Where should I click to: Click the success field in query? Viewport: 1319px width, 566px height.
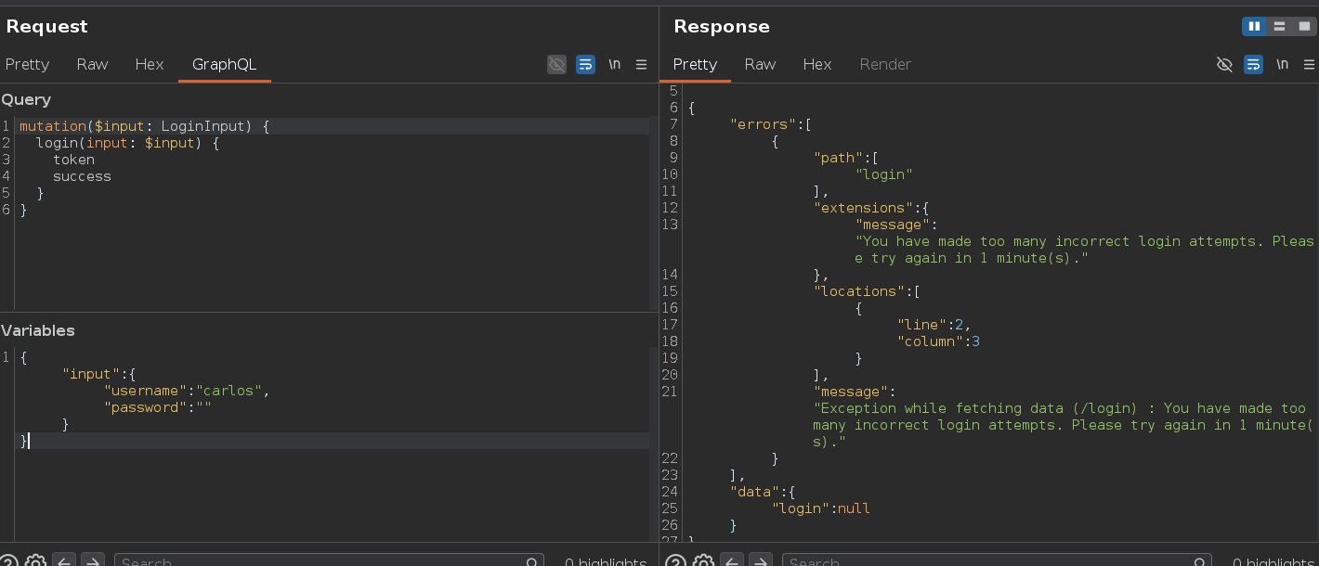pos(82,176)
